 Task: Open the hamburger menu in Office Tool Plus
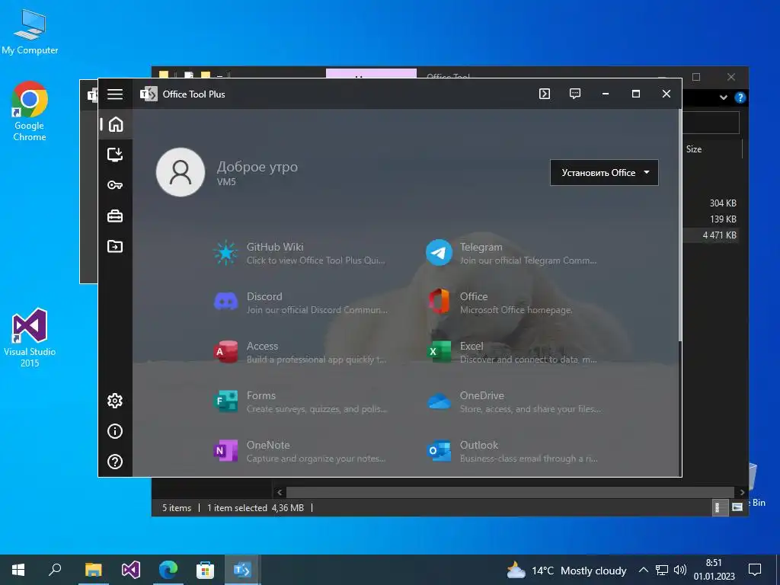115,94
